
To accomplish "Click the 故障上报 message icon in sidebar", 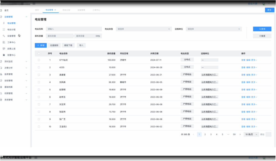I will 4,49.
